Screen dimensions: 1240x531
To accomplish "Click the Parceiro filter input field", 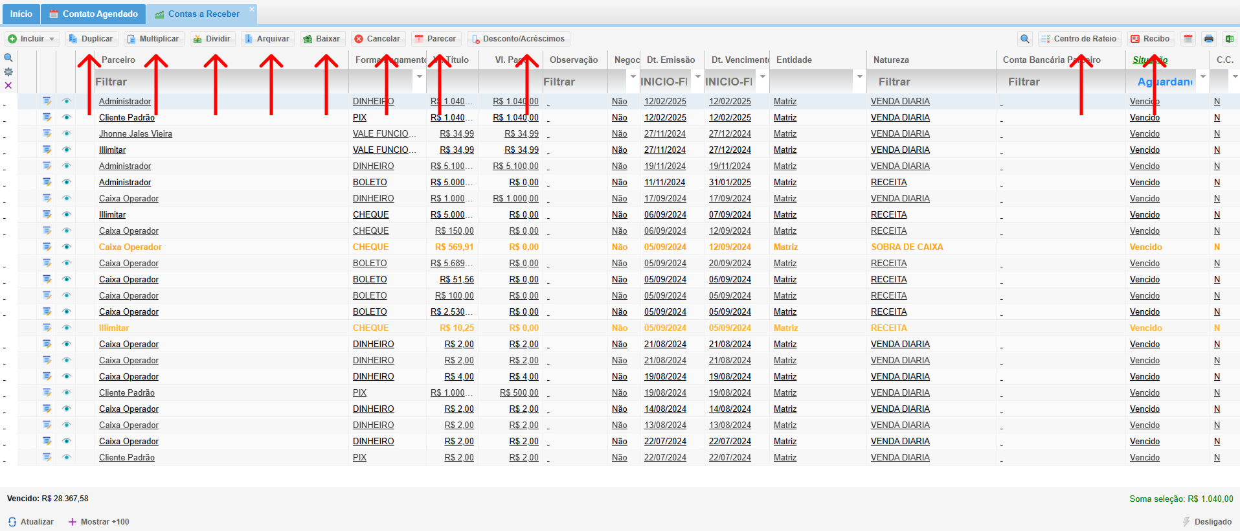I will [220, 82].
